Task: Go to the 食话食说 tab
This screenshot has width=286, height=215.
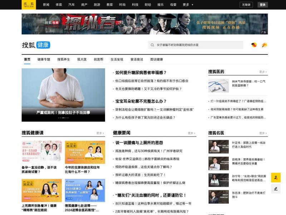Action: point(137,59)
